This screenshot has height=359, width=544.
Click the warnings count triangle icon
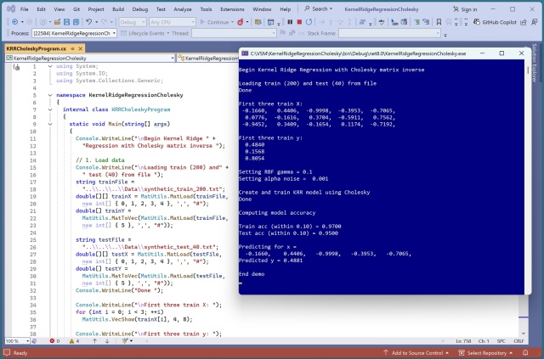(x=71, y=341)
